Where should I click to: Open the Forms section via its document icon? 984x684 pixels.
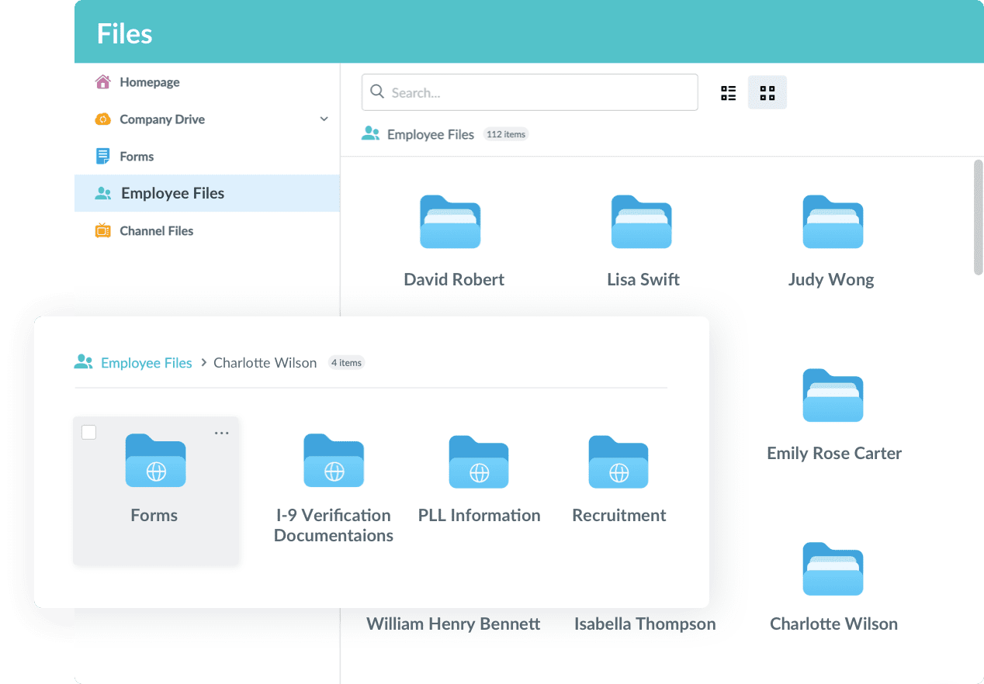click(x=103, y=156)
